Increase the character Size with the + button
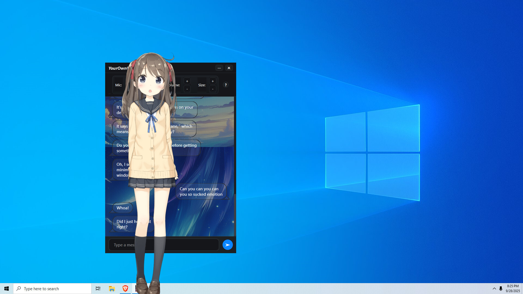The image size is (523, 294). (x=212, y=81)
